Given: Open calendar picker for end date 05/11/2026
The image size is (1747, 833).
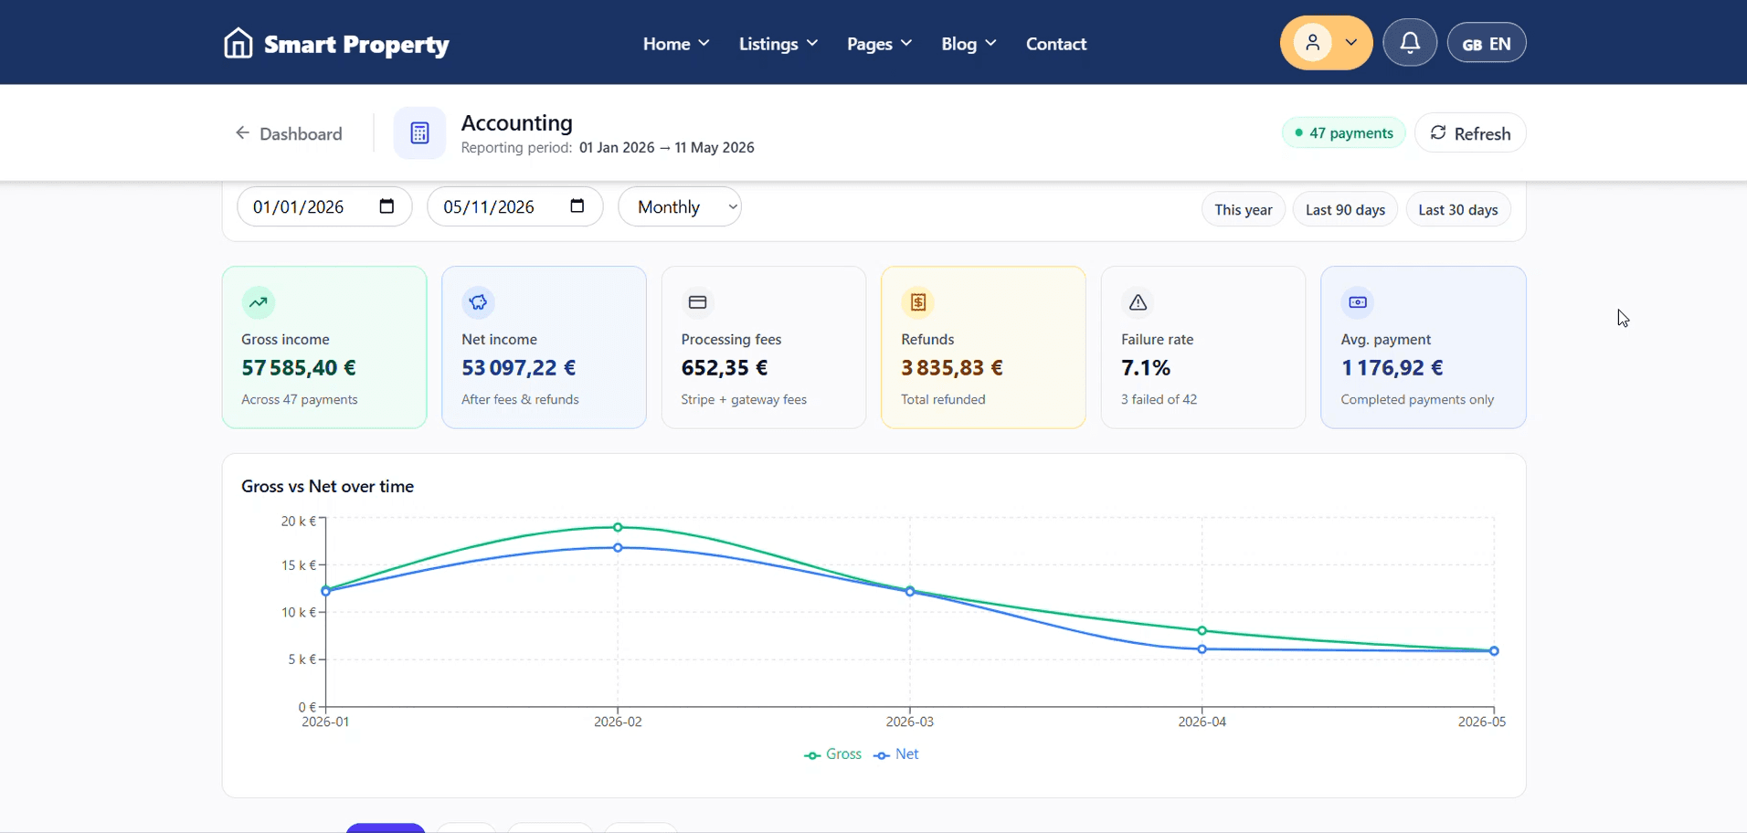Looking at the screenshot, I should (577, 206).
